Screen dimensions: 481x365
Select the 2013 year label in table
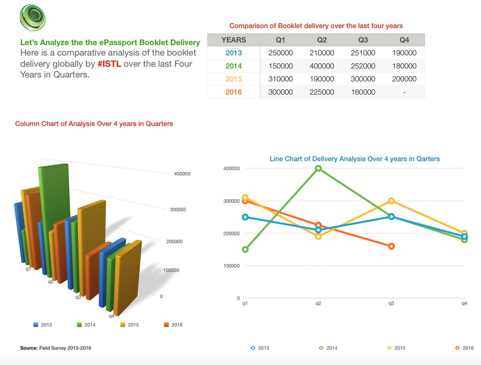(234, 52)
